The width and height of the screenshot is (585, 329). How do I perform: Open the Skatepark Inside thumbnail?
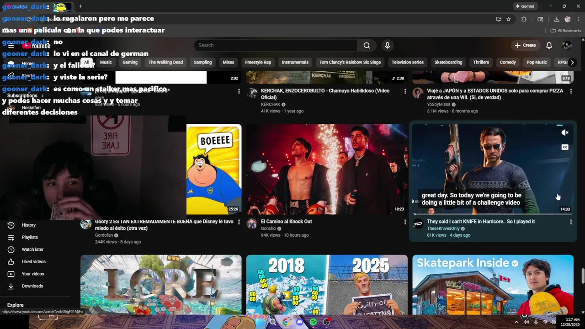(493, 285)
